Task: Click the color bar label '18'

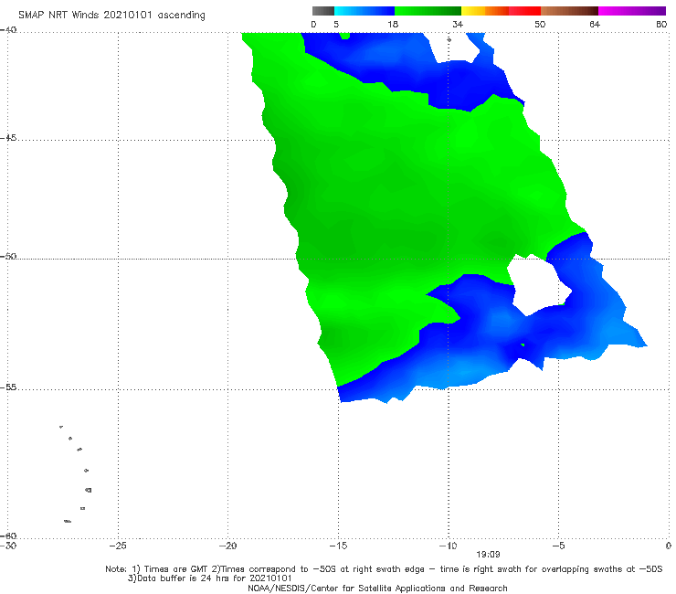Action: 393,24
